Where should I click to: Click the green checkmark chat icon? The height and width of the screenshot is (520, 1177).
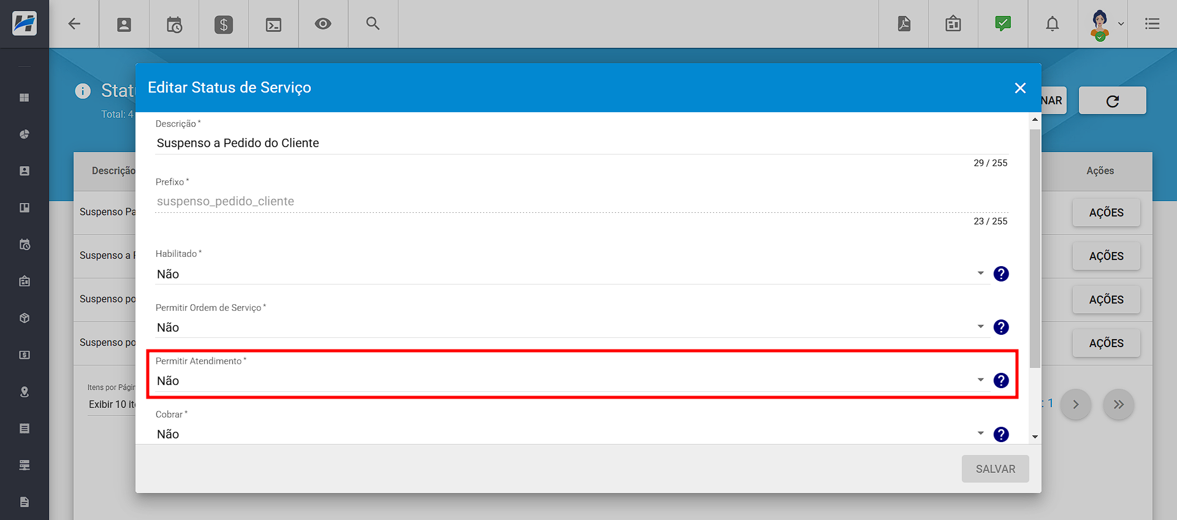[1003, 24]
